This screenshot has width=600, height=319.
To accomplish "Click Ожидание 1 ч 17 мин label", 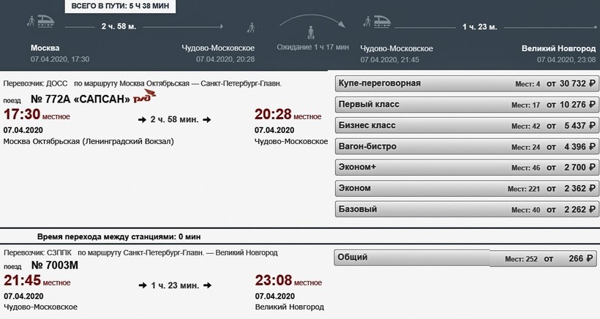I will tap(313, 47).
